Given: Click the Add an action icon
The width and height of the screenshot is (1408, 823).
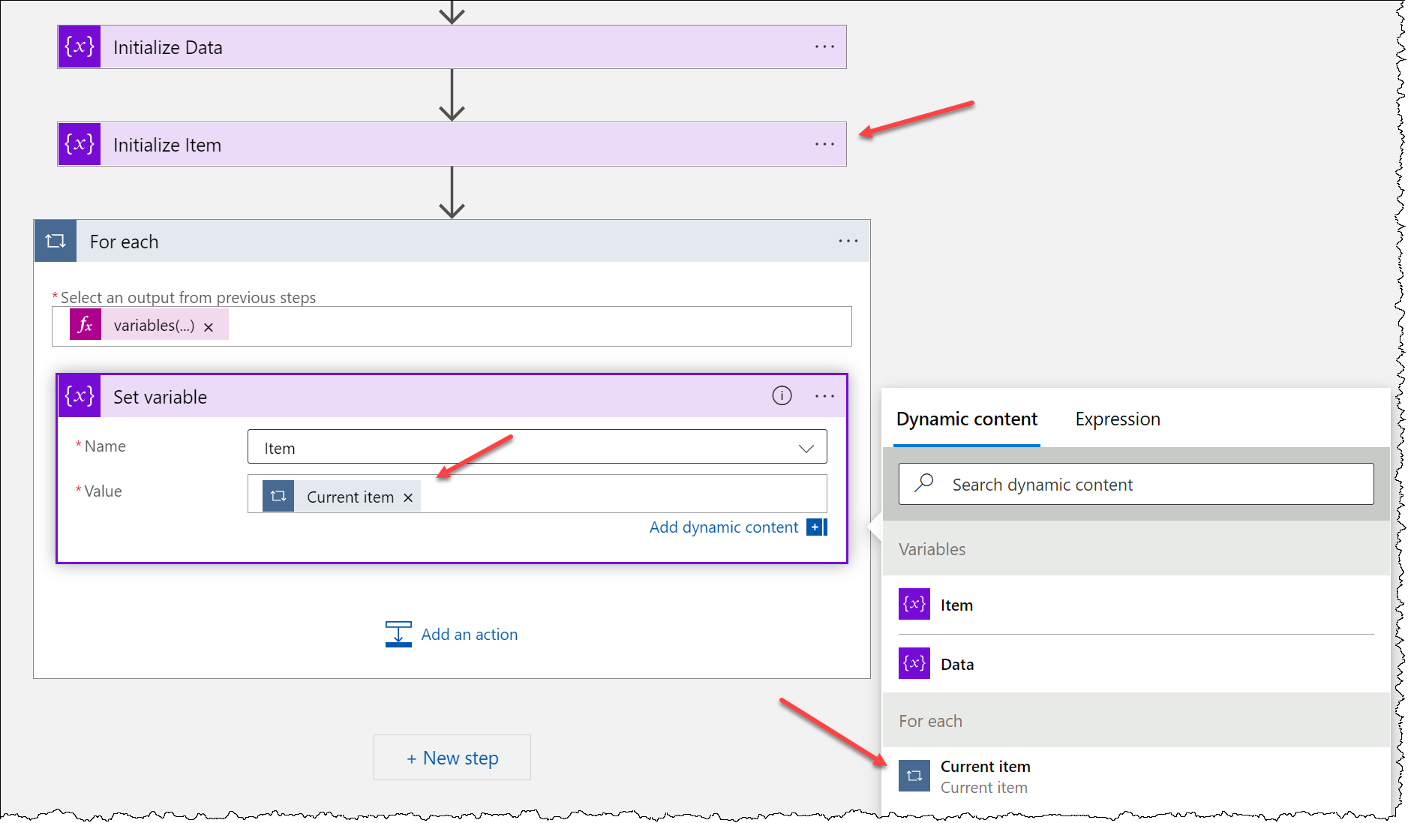Looking at the screenshot, I should 398,634.
